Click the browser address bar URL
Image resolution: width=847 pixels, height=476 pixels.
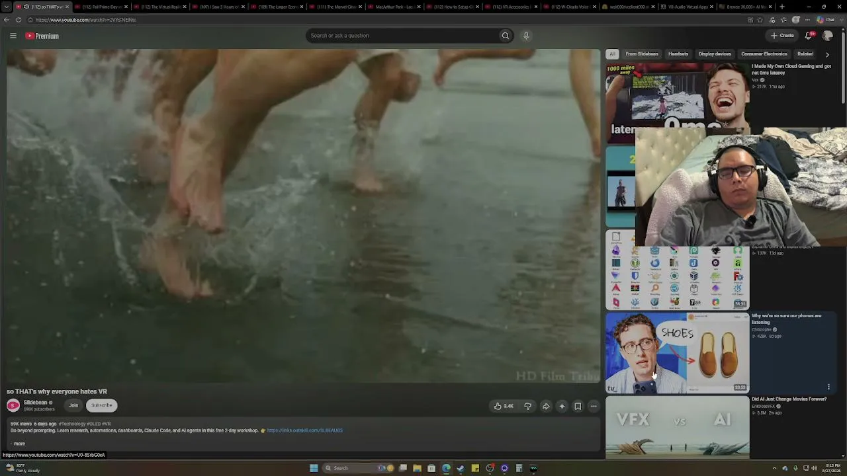point(86,20)
